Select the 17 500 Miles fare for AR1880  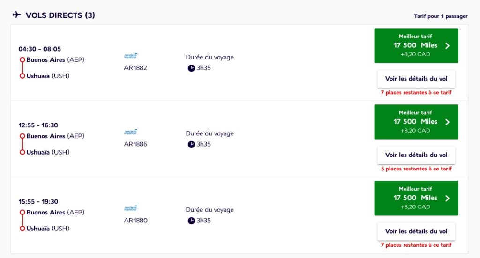click(415, 198)
